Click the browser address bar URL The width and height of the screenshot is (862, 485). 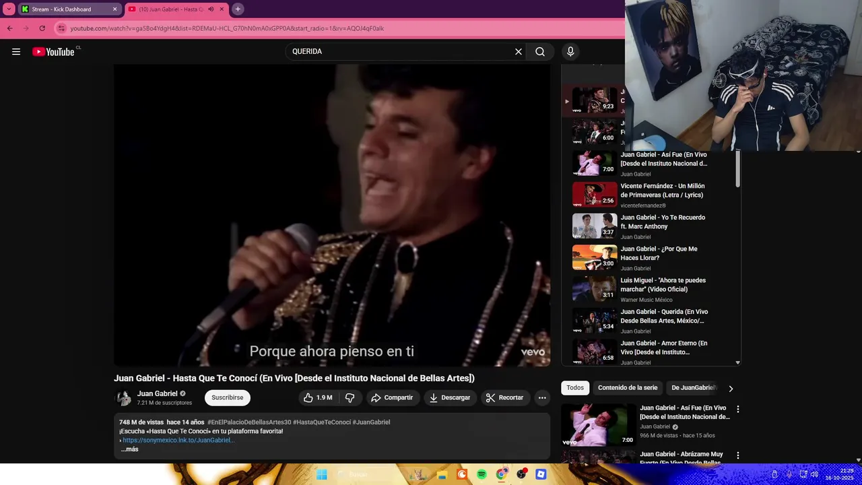coord(227,28)
